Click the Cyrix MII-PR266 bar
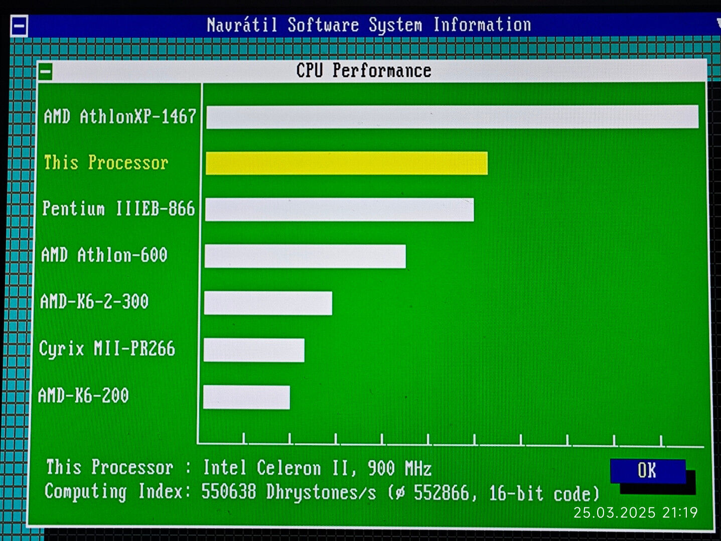The height and width of the screenshot is (541, 721). [254, 350]
